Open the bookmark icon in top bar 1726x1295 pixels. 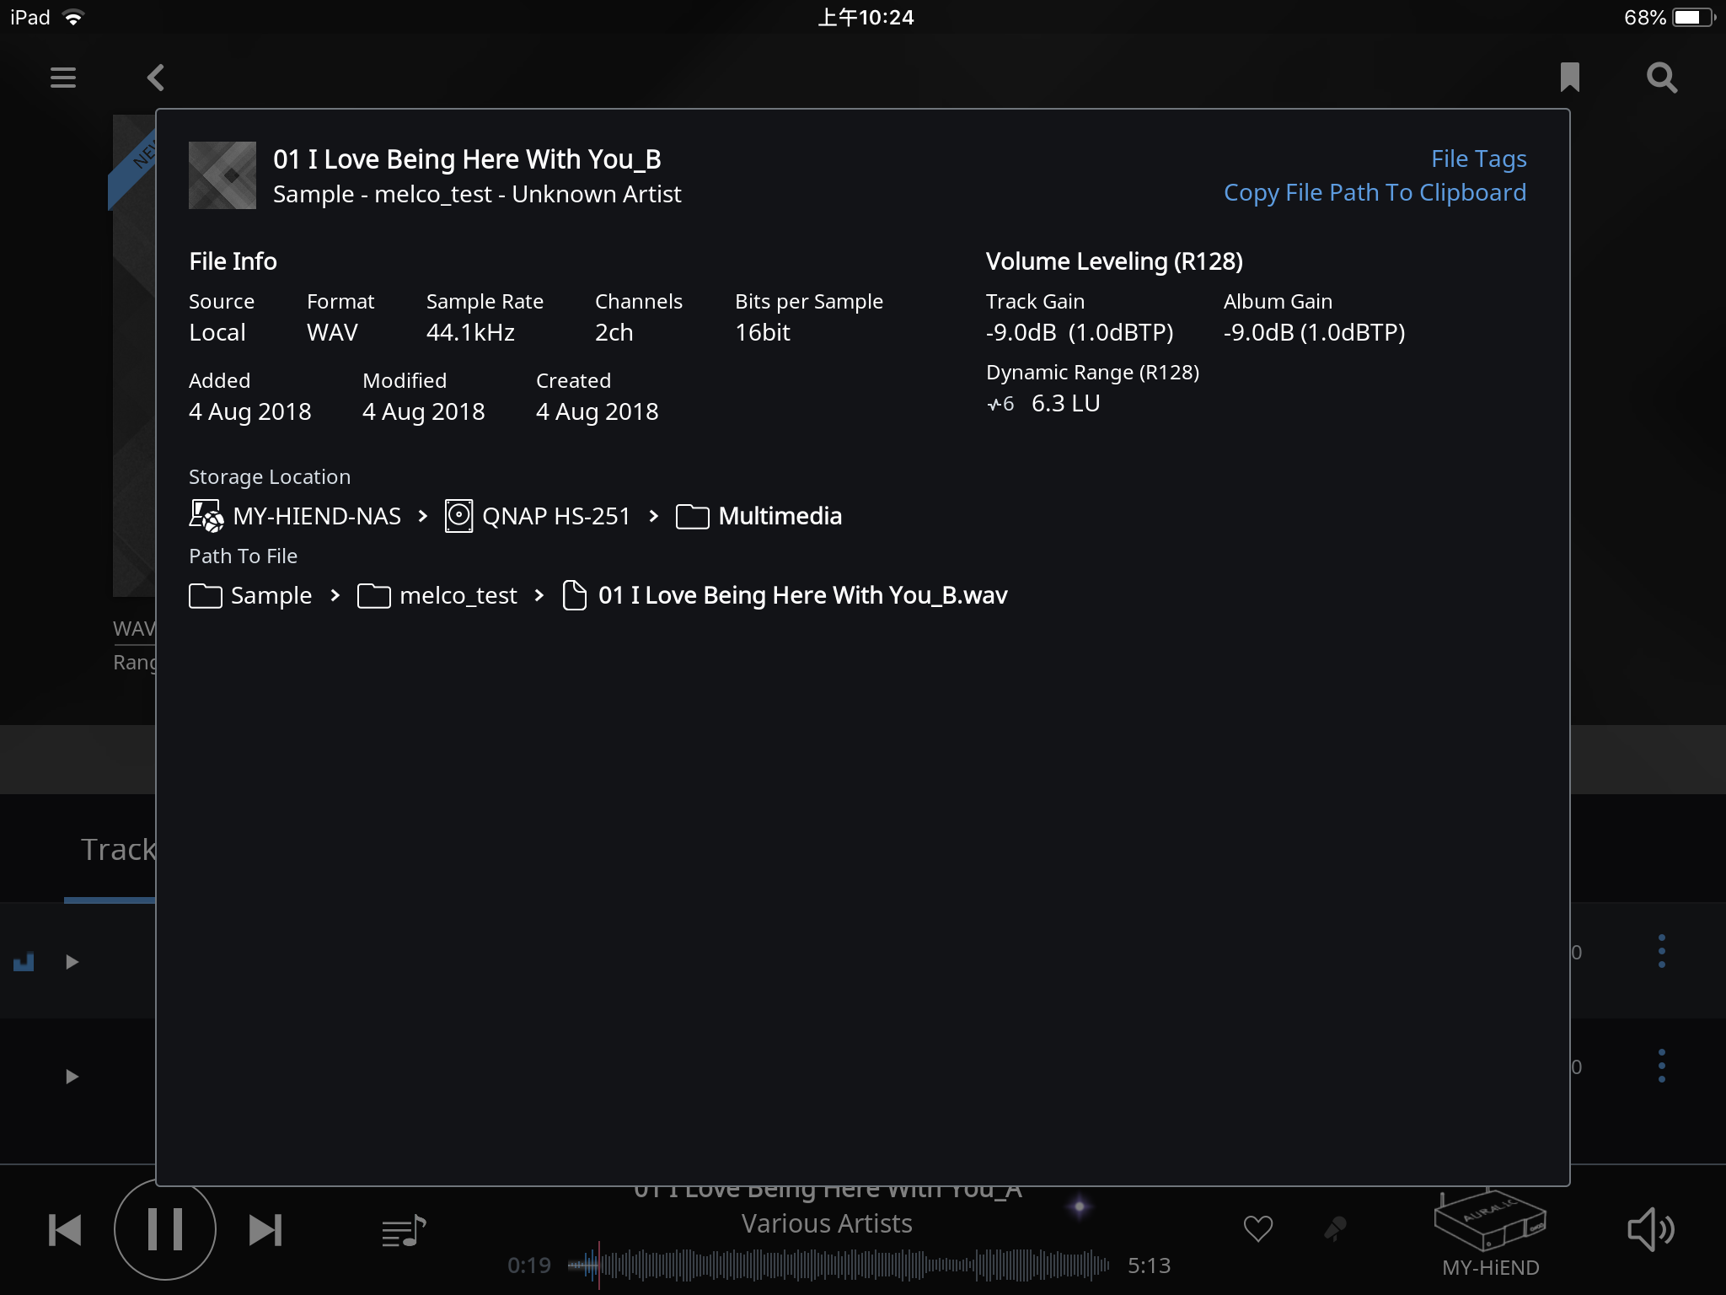click(1569, 78)
